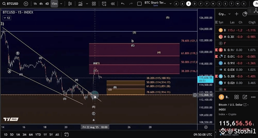Open the Bitcoin / U.S. Dollar external link icon
Viewport: 258px width, 138px height.
(245, 104)
